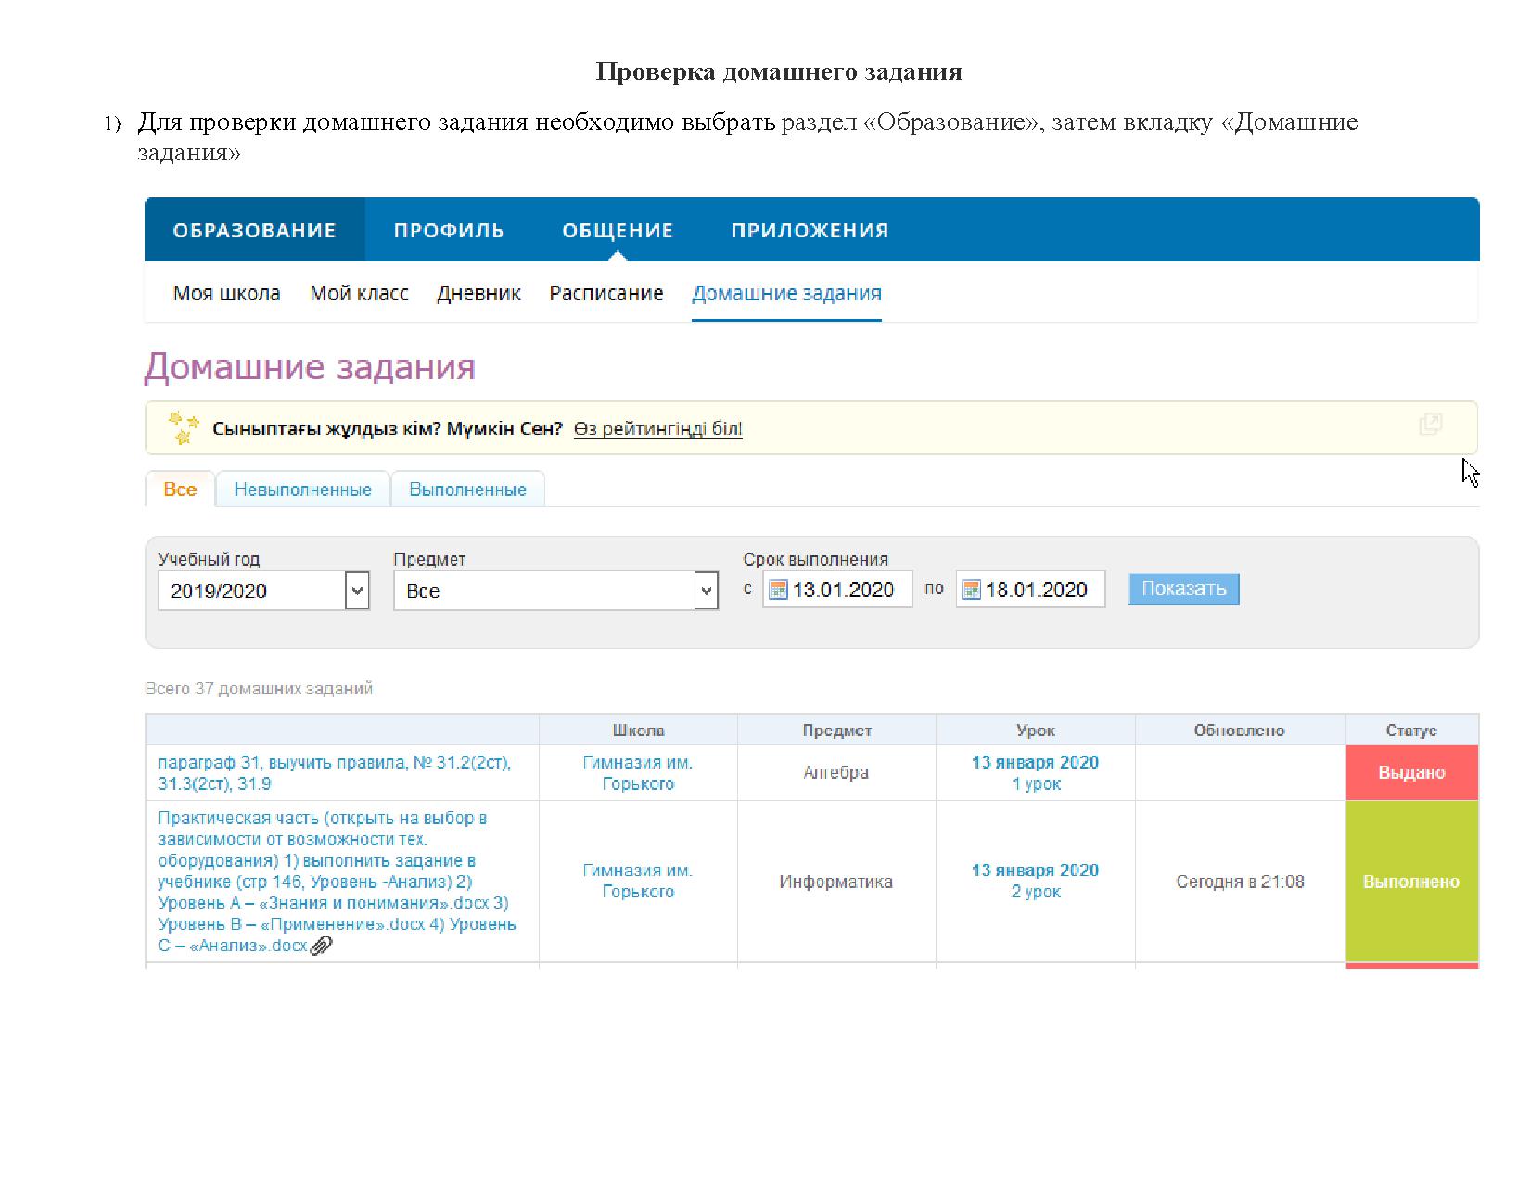Open the ОБРАЗОВАНИЕ section
The height and width of the screenshot is (1182, 1530).
(x=254, y=230)
